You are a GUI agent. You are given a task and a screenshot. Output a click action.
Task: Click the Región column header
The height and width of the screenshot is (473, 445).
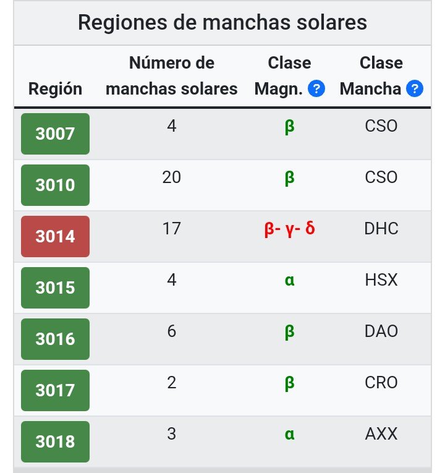point(55,88)
